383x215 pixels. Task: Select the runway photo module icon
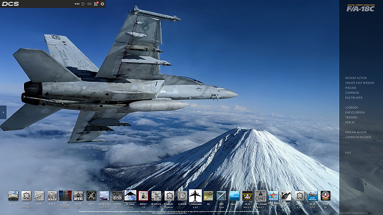tap(13, 196)
